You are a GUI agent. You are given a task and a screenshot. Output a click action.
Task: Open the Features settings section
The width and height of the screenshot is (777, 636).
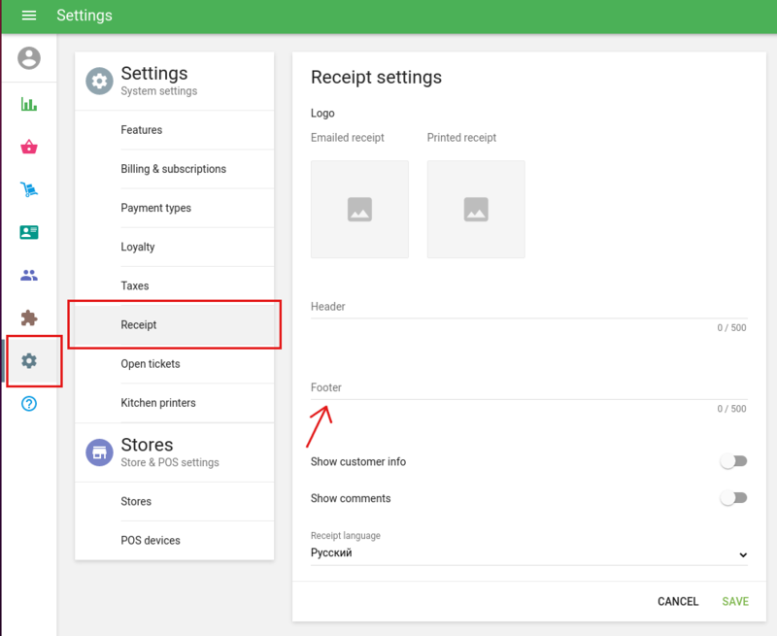[142, 130]
